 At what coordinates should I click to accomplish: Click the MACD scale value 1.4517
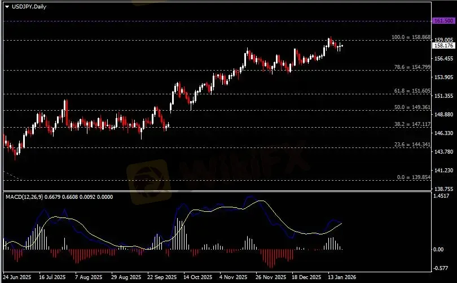click(441, 196)
